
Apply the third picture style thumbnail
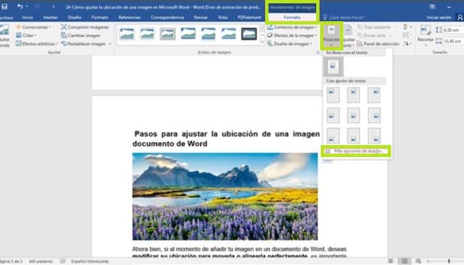[x=168, y=34]
